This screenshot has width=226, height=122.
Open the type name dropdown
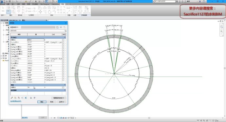point(38,27)
